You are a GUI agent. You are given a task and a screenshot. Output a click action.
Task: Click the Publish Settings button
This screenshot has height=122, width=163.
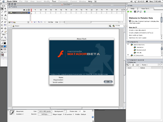click(45, 114)
